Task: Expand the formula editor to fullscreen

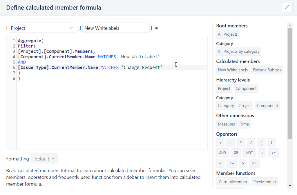Action: 287,7
